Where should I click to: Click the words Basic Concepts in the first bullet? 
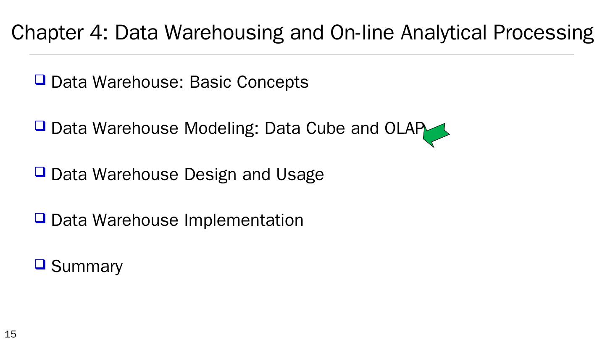coord(249,82)
